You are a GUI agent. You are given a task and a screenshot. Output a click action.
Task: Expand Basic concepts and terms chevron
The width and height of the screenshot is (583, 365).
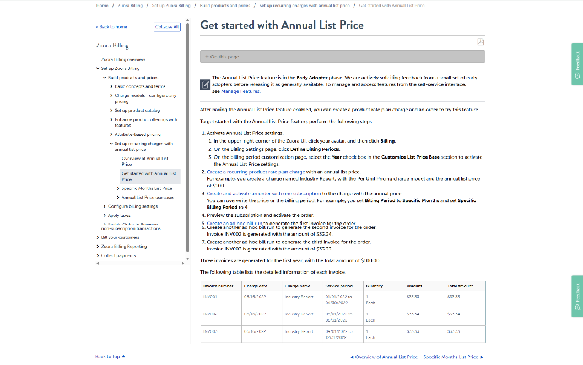tap(111, 86)
